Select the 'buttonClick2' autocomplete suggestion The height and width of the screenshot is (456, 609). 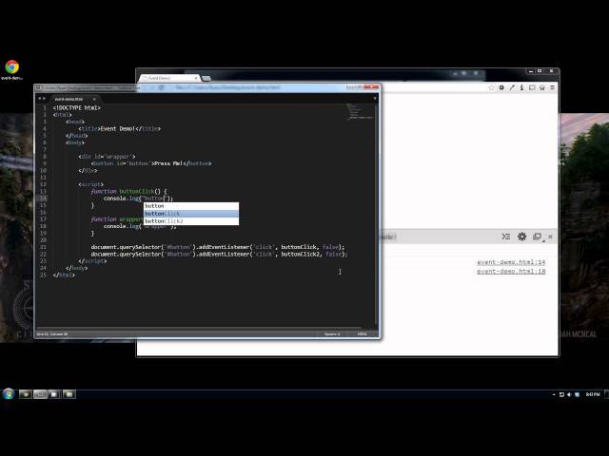[191, 221]
